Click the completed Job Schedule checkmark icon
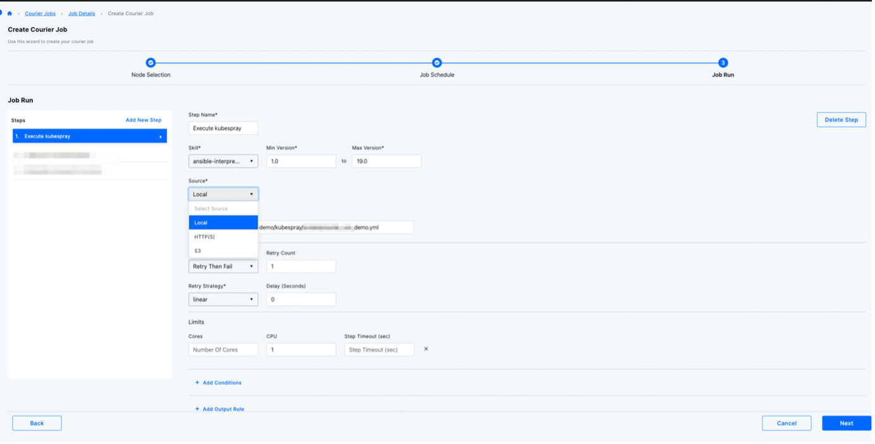Screen dimensions: 875x444 tap(436, 63)
